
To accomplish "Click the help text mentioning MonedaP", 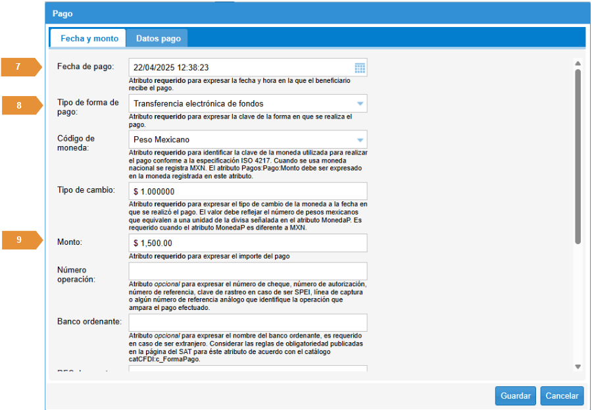I will click(x=248, y=216).
